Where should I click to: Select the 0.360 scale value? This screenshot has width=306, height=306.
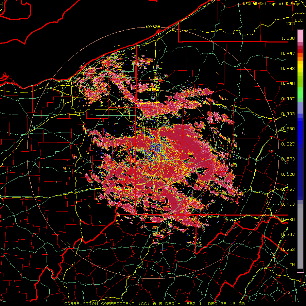(288, 220)
